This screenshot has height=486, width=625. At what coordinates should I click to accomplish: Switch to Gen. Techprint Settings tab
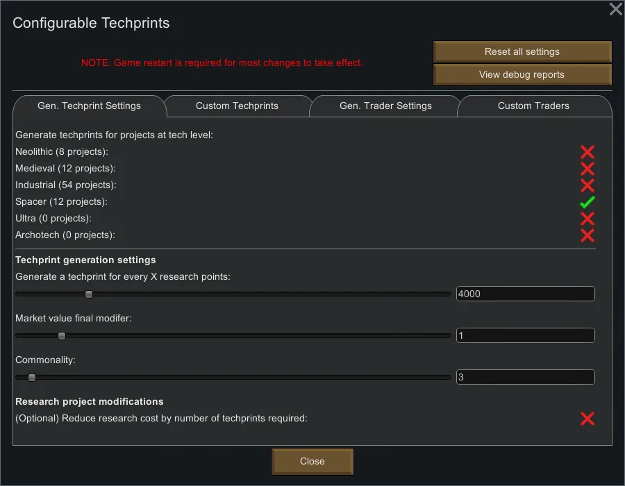pos(89,106)
